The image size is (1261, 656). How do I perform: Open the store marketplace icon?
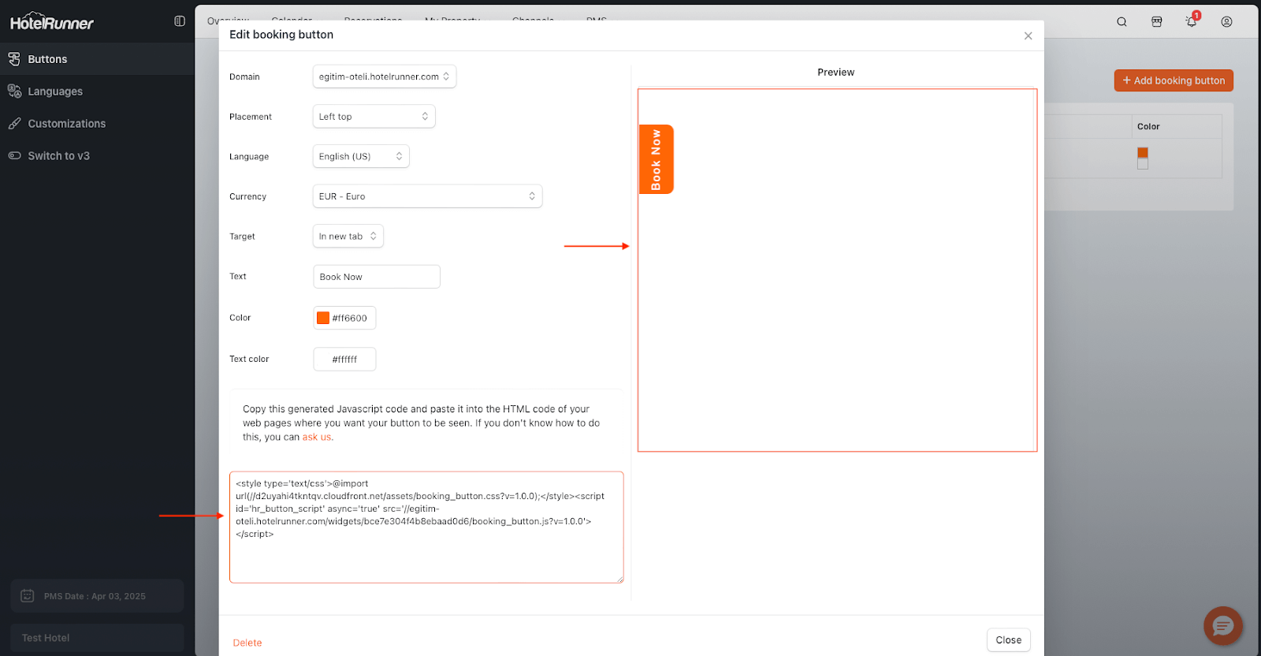1156,22
